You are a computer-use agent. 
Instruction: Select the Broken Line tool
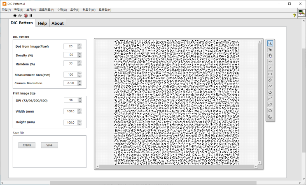click(270, 86)
